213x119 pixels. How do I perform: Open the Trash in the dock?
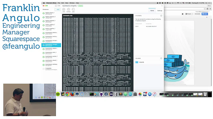click(205, 94)
